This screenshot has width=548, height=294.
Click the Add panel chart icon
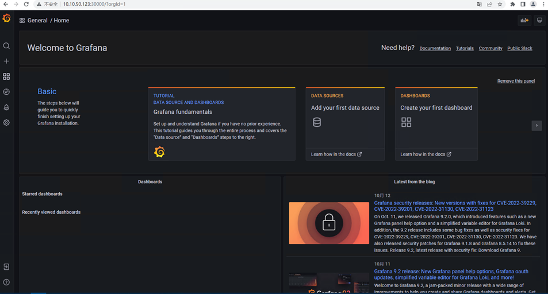(x=524, y=20)
